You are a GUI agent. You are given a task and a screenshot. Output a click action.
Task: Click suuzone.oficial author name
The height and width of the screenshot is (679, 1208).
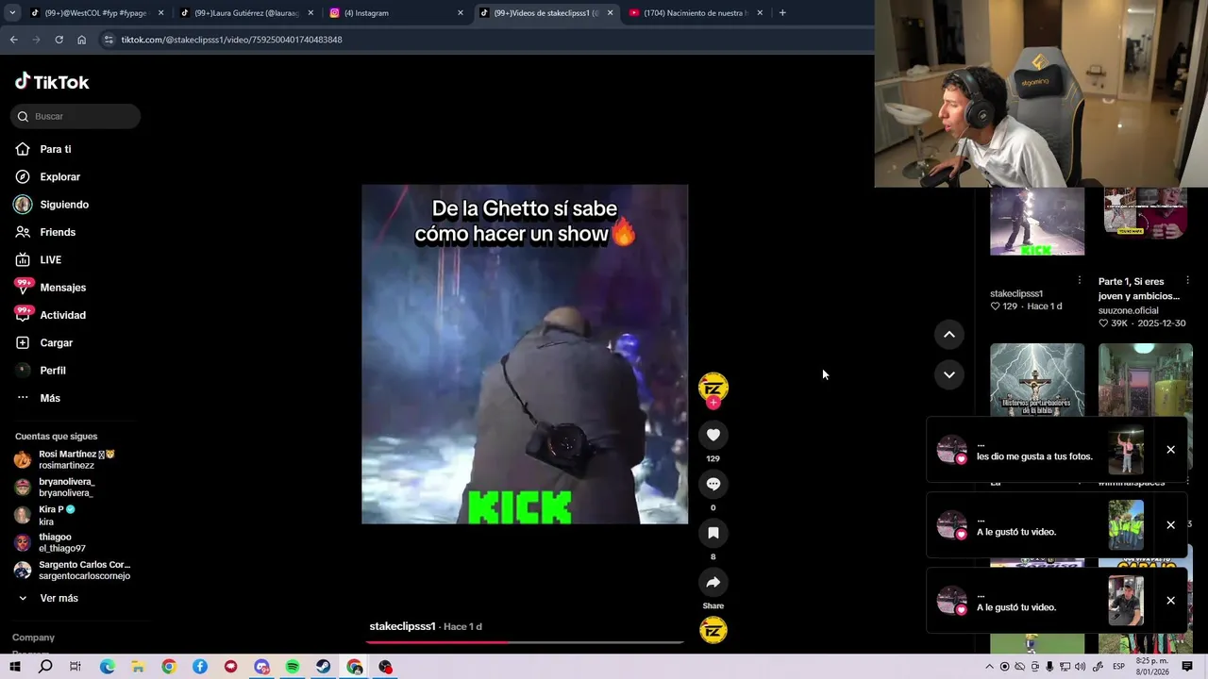point(1128,310)
